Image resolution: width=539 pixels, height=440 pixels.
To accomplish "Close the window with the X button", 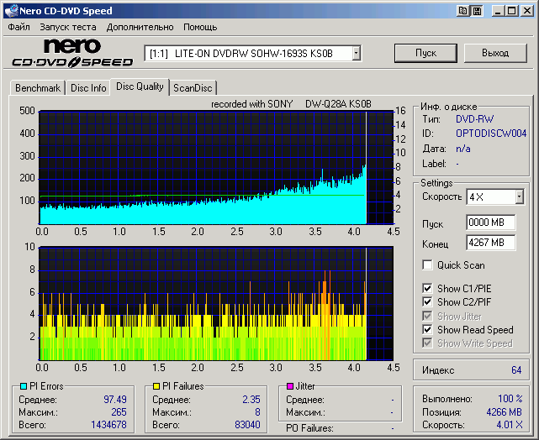I will point(527,11).
